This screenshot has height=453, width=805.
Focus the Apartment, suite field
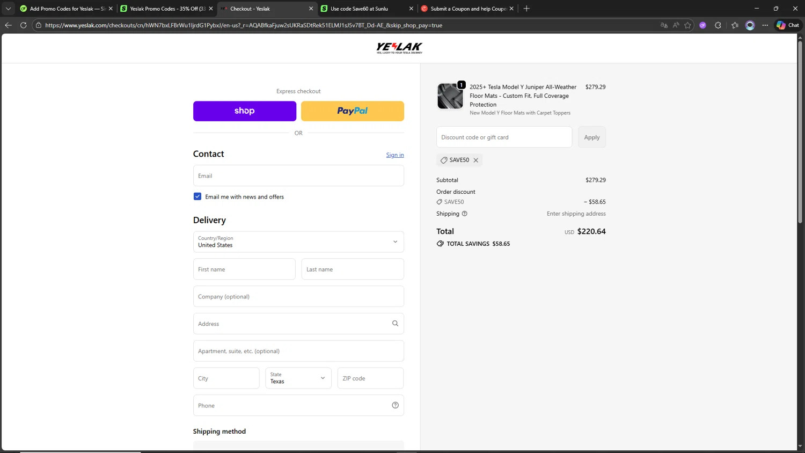298,351
